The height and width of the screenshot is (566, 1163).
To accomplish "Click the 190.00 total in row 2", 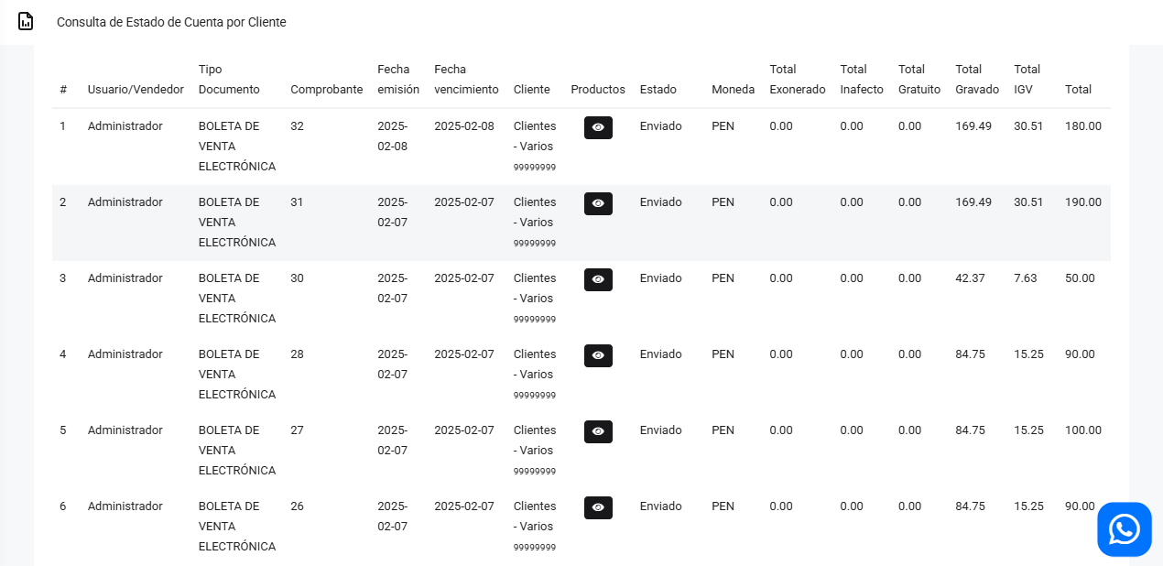I will tap(1082, 202).
